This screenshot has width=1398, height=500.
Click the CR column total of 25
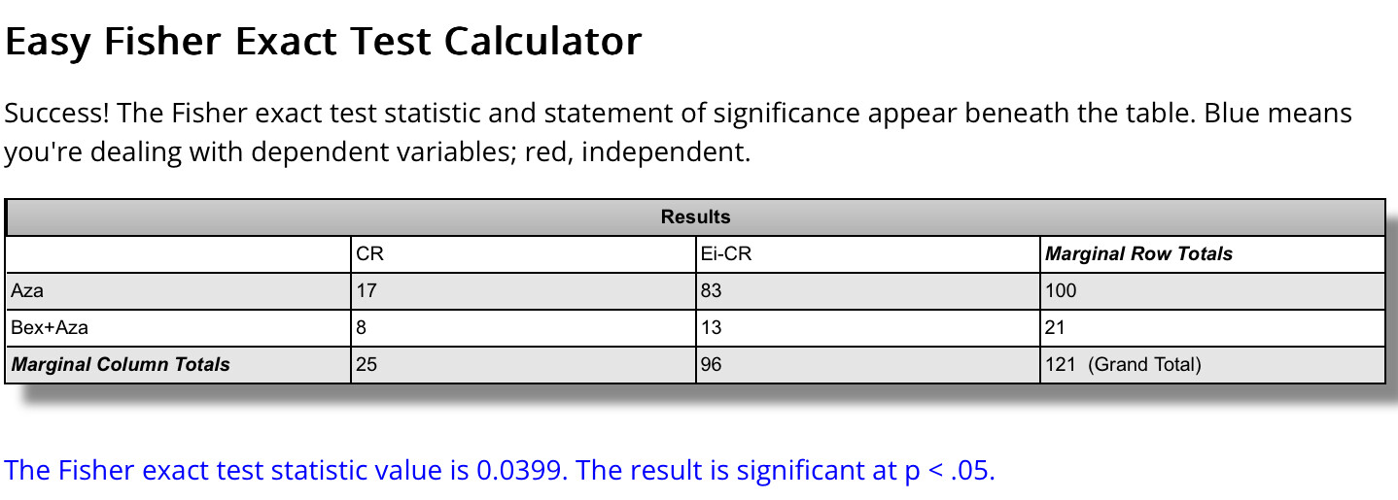coord(367,365)
